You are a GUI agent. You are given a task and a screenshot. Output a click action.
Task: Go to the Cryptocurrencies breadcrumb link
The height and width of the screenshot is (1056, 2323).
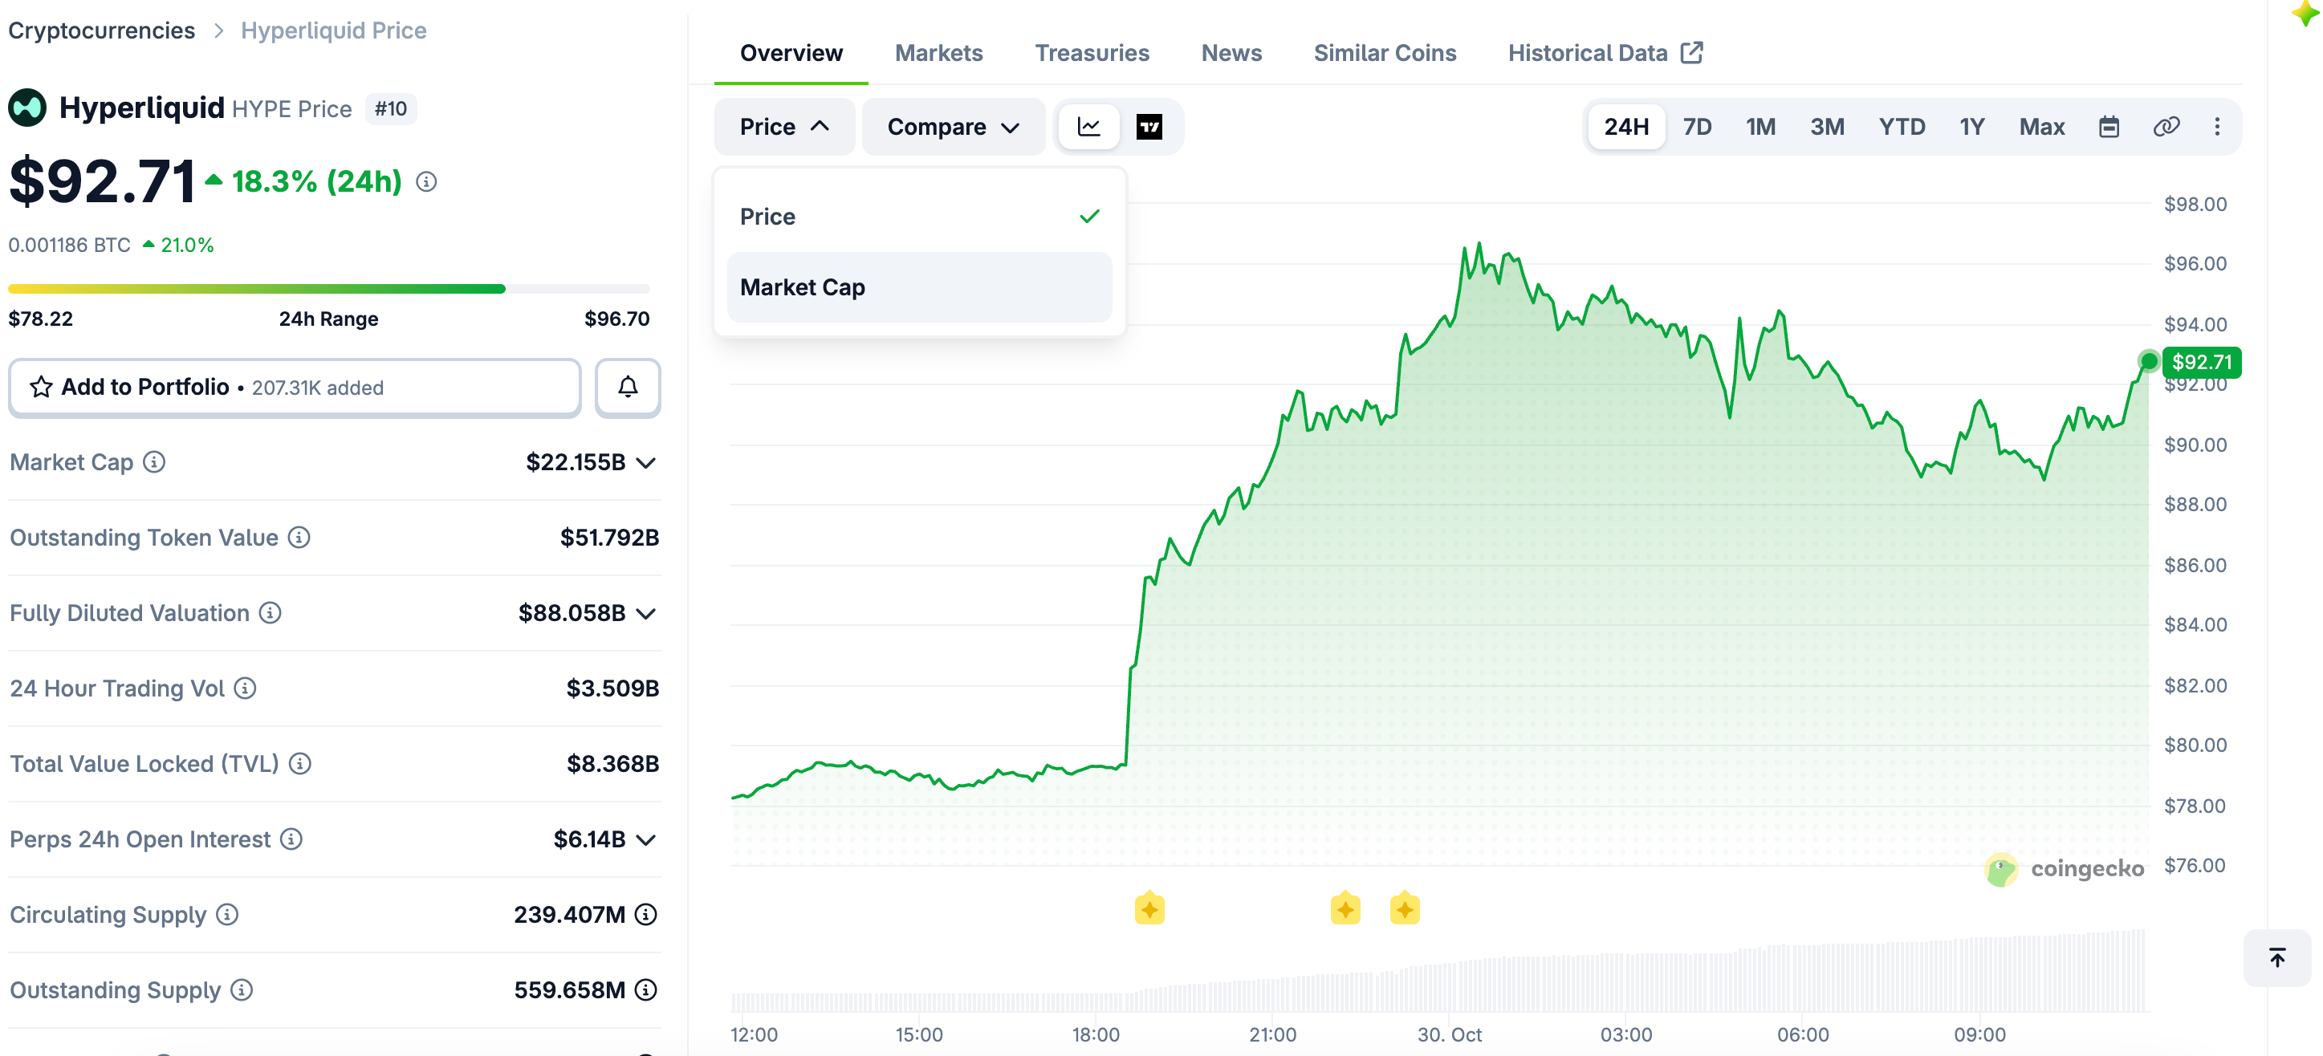coord(101,30)
